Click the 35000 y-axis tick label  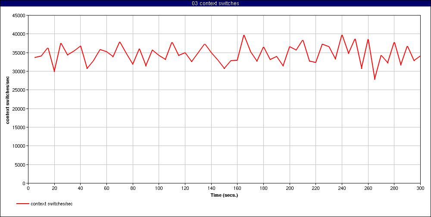tap(19, 53)
